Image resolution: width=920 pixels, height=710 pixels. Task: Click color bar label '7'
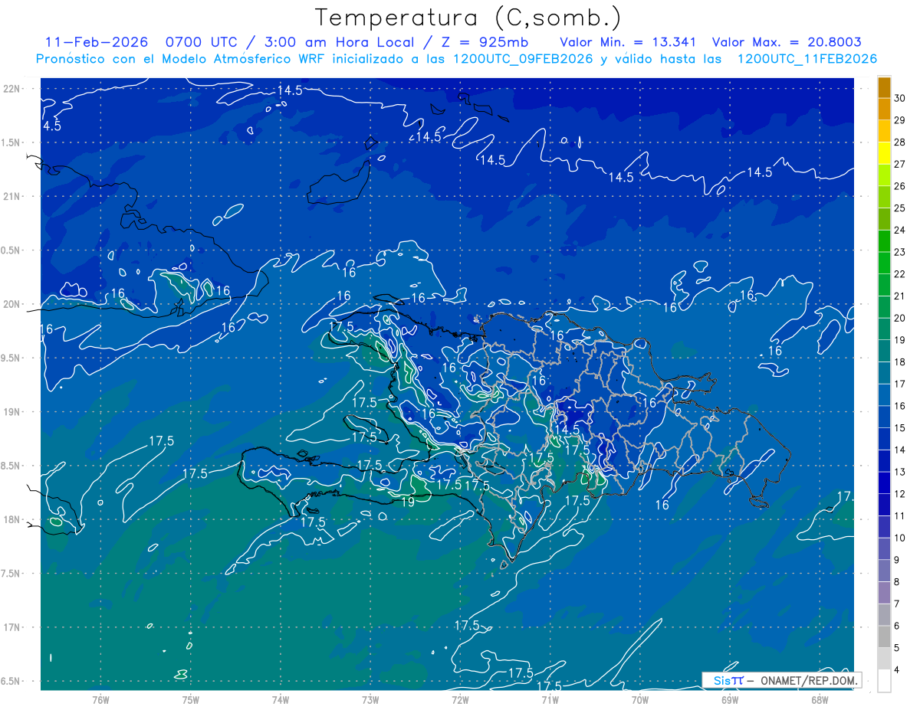coord(897,604)
